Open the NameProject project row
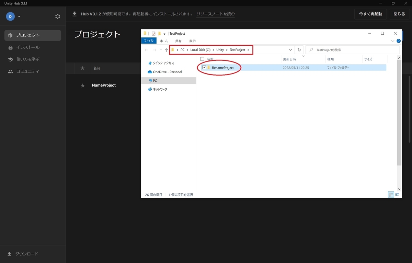This screenshot has width=412, height=263. (104, 85)
